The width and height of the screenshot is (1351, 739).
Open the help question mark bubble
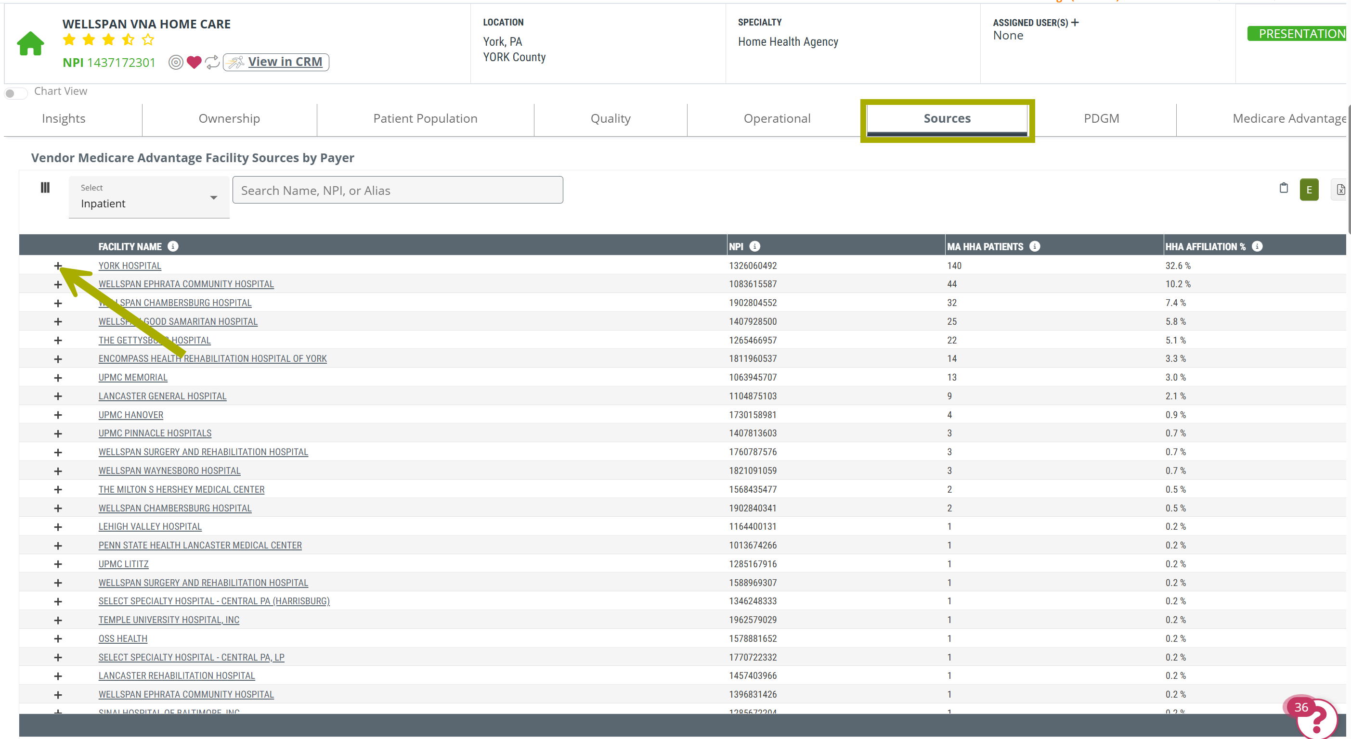click(1316, 719)
